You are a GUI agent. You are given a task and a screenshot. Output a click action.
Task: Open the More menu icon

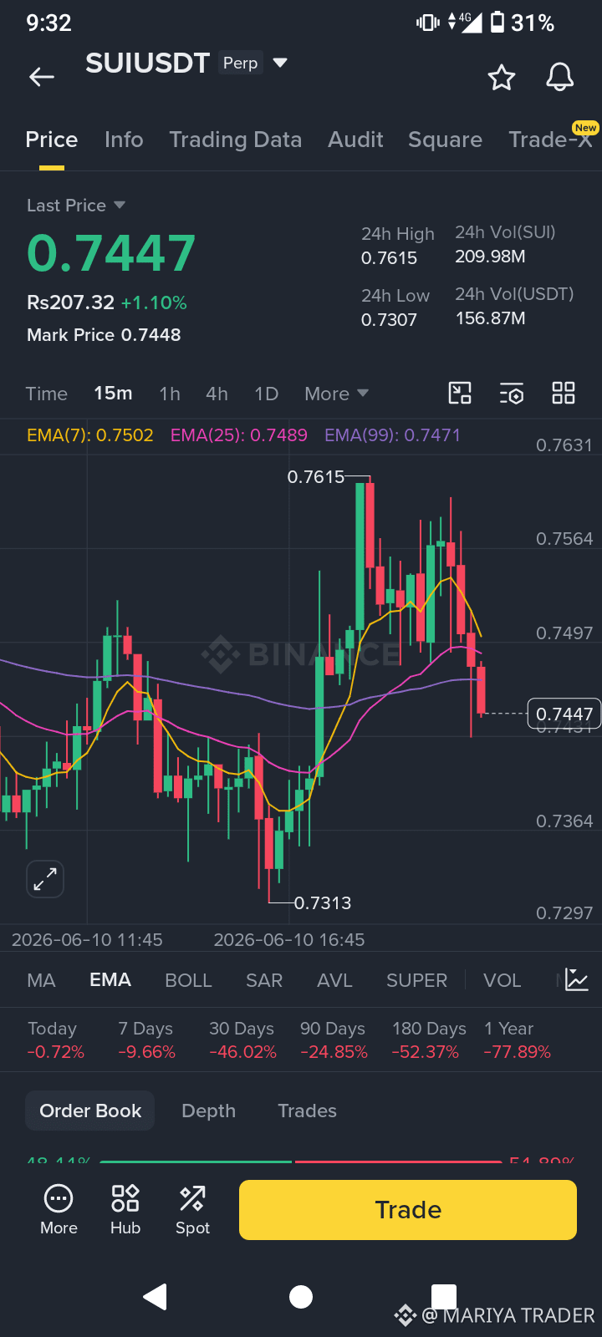59,1210
